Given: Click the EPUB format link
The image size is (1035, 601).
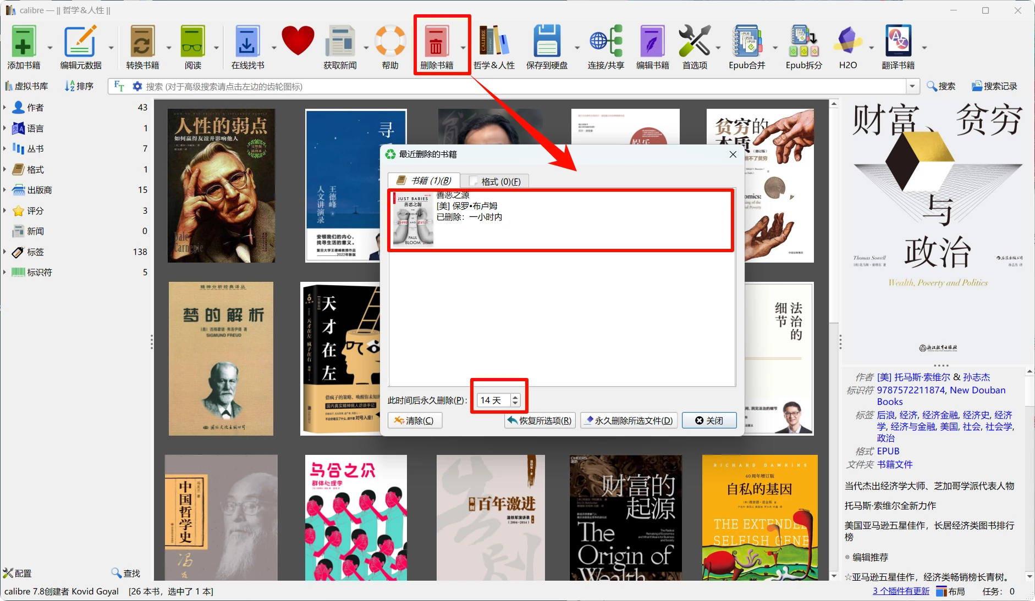Looking at the screenshot, I should point(888,451).
